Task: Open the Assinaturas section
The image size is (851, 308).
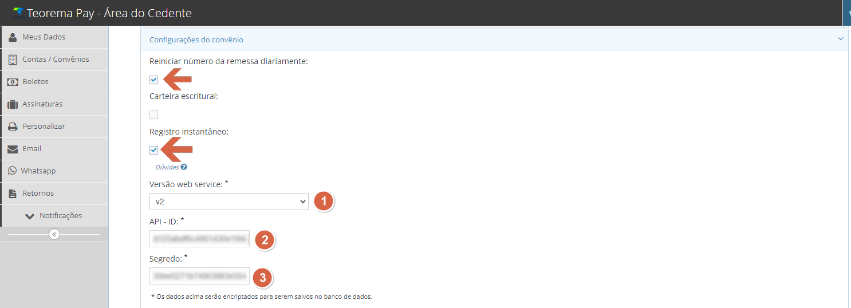Action: 55,104
